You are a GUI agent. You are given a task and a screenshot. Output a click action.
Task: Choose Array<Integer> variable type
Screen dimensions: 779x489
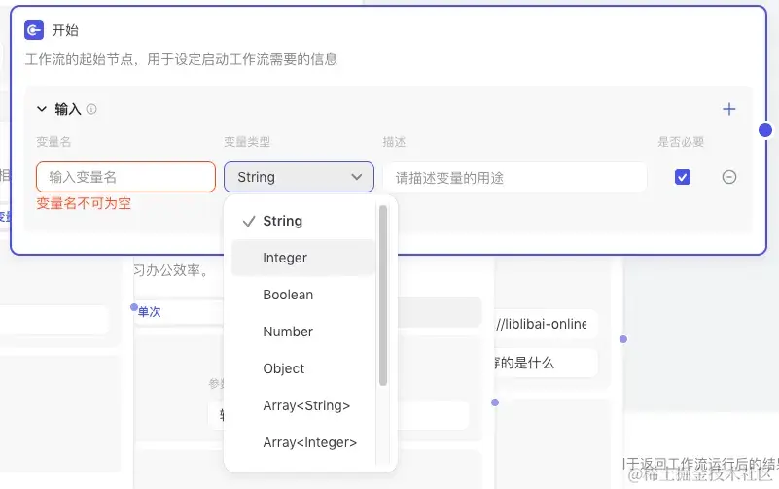(303, 442)
